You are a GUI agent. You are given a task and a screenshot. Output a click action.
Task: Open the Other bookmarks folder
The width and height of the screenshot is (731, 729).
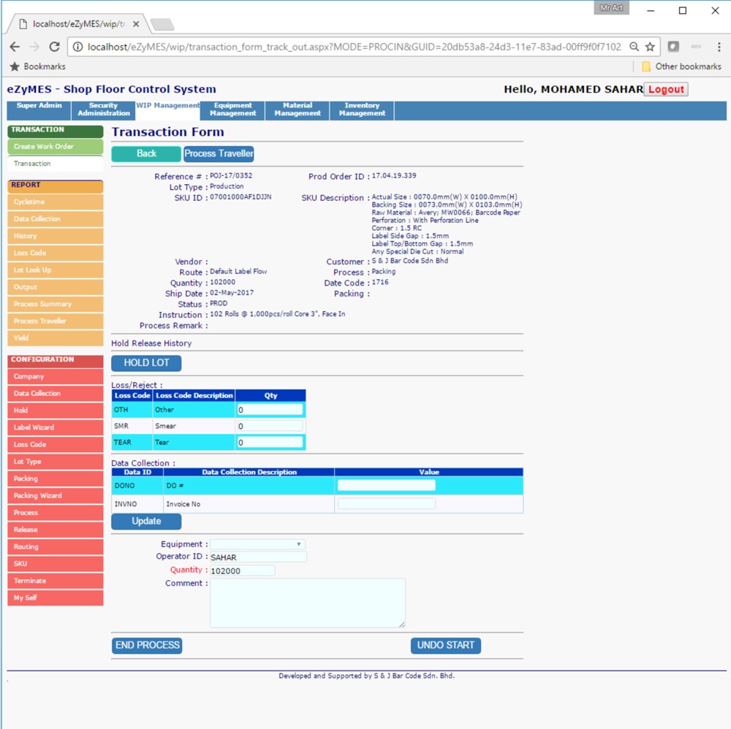pos(681,66)
